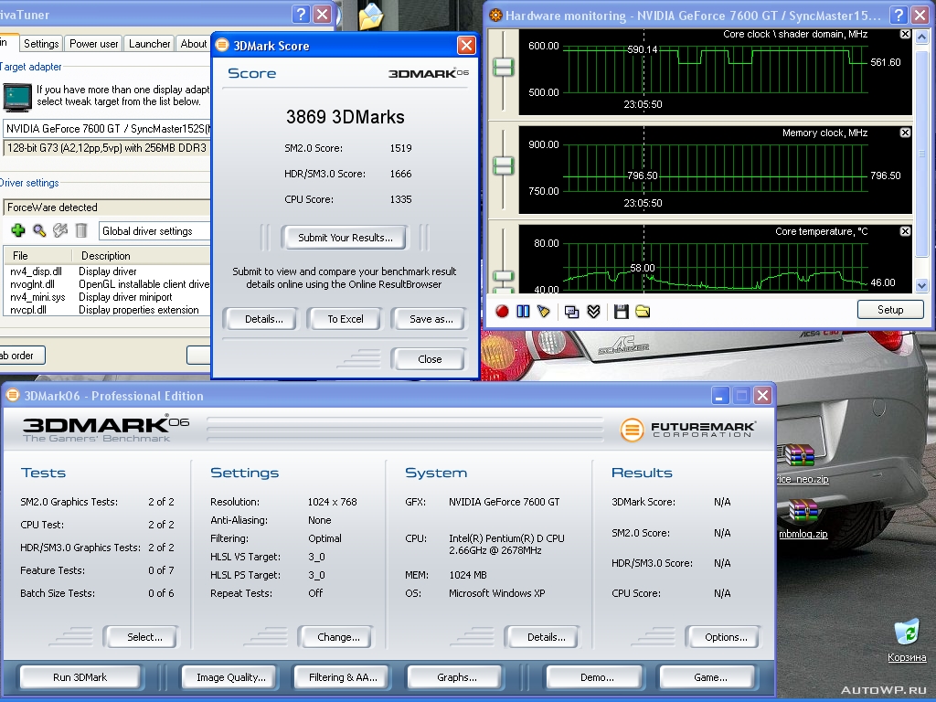936x702 pixels.
Task: Launch the Game button in 3DMark06
Action: (709, 677)
